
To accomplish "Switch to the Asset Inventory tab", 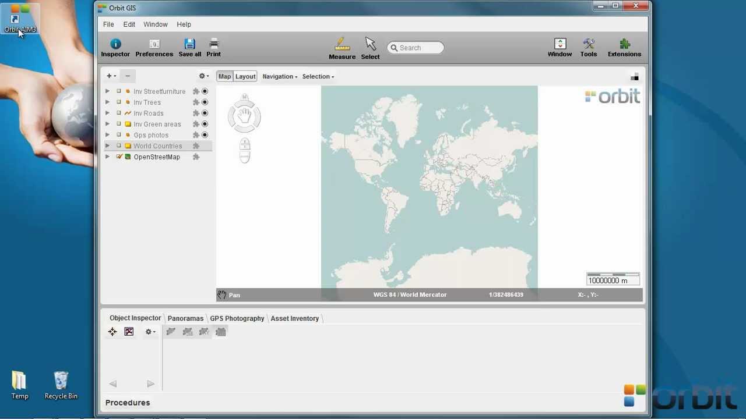I will coord(294,318).
